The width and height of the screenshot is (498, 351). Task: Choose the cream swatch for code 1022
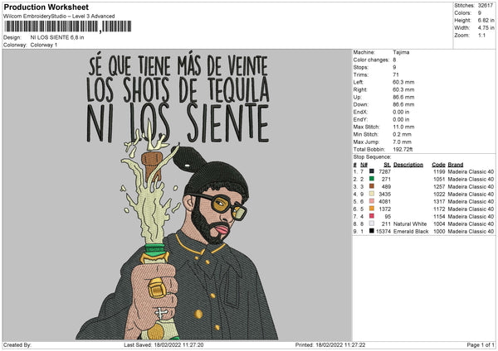tap(371, 194)
